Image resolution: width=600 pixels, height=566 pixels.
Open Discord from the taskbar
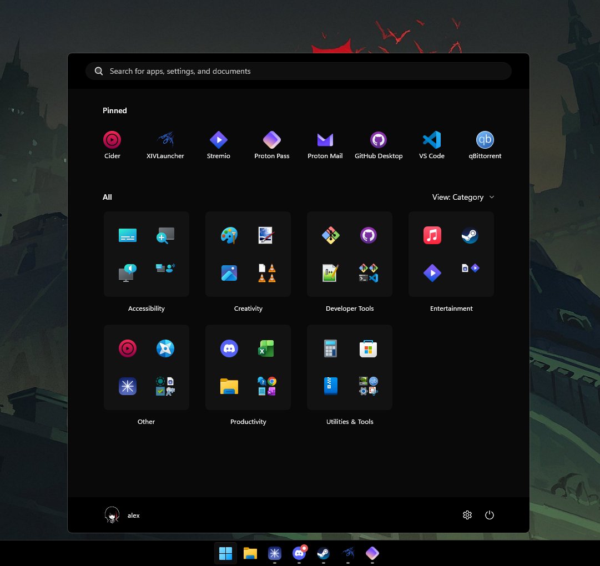tap(299, 553)
